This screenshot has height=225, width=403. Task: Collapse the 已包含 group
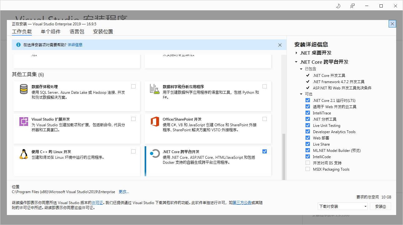pos(301,69)
